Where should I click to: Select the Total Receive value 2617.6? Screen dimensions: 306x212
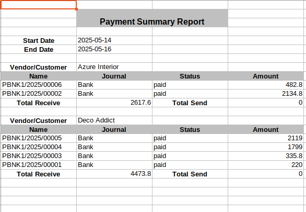tap(114, 103)
